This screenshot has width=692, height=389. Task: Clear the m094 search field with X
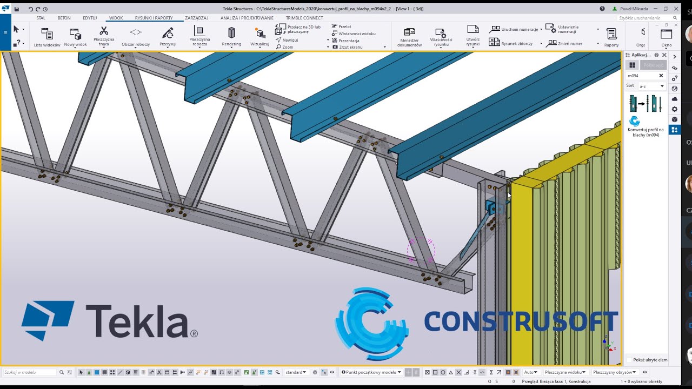coord(661,76)
